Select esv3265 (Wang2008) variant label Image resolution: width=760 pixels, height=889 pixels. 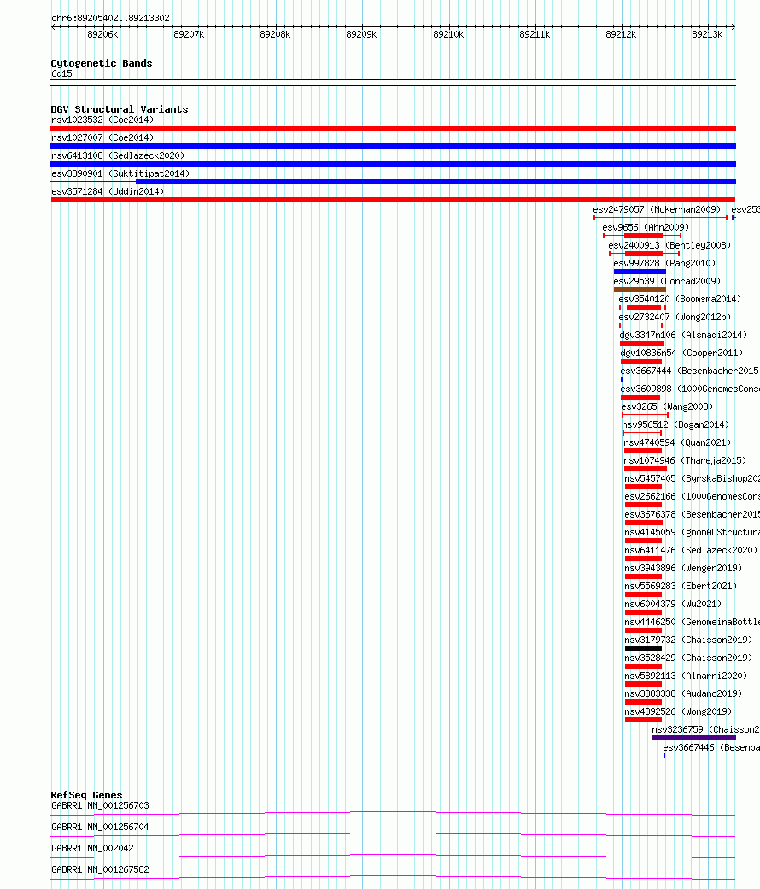point(667,407)
